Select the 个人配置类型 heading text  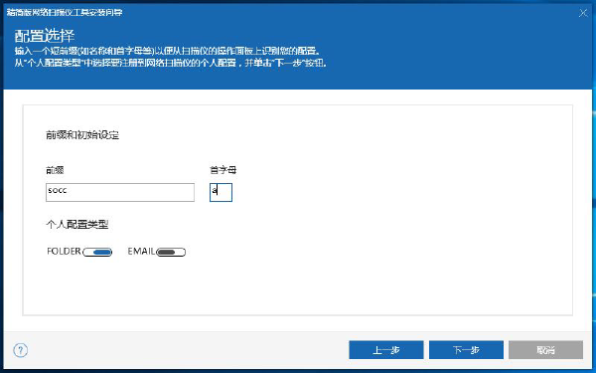point(77,225)
